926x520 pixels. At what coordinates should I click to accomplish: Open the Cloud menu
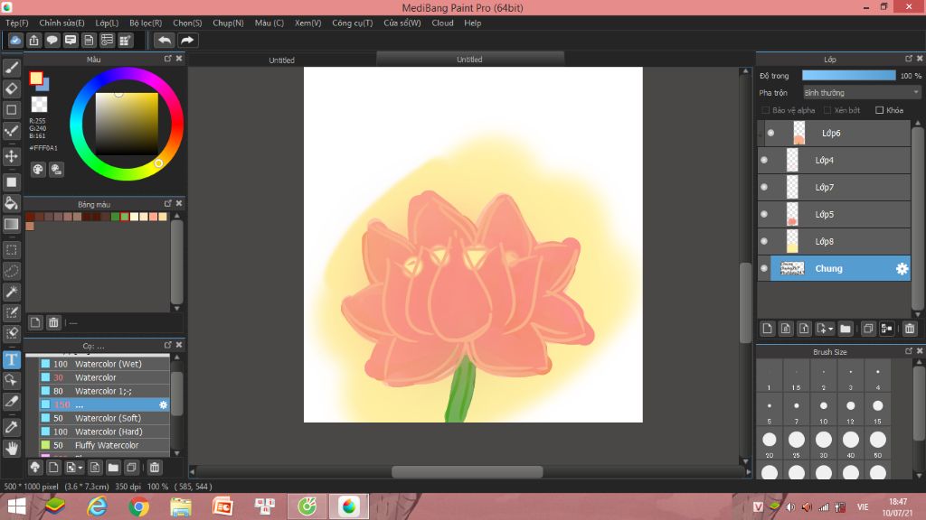click(442, 23)
